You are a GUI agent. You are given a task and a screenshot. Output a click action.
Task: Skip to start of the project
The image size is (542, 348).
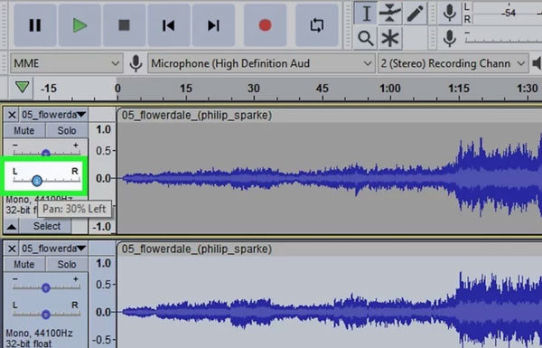pyautogui.click(x=169, y=25)
